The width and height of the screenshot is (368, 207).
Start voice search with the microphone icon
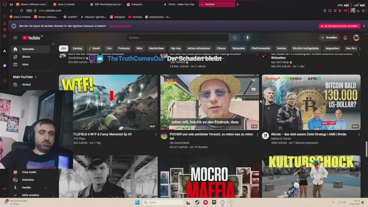pyautogui.click(x=247, y=38)
